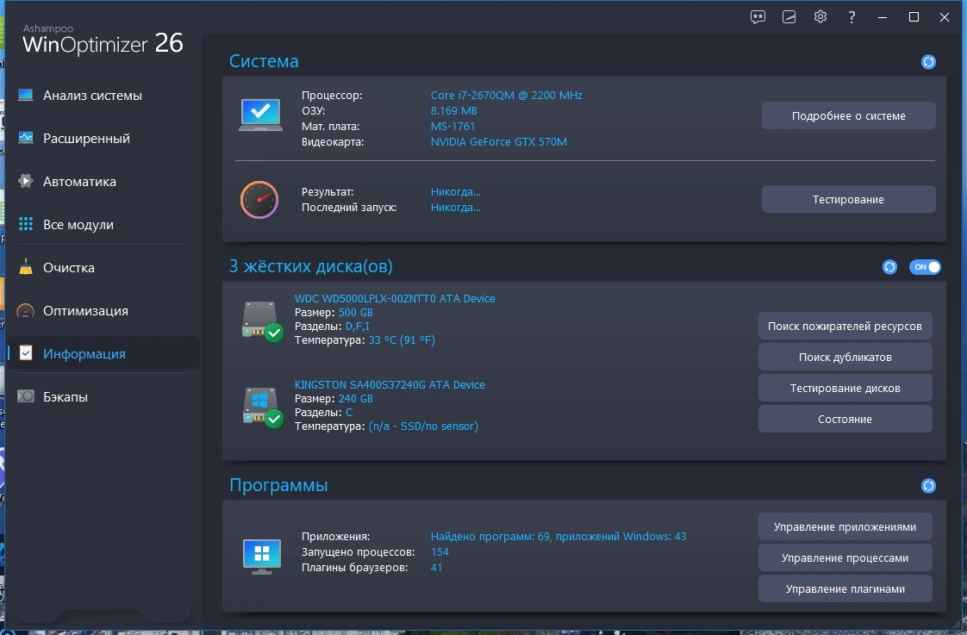Click temperature 33 °C (91 °F)
Viewport: 967px width, 635px height.
[x=402, y=340]
